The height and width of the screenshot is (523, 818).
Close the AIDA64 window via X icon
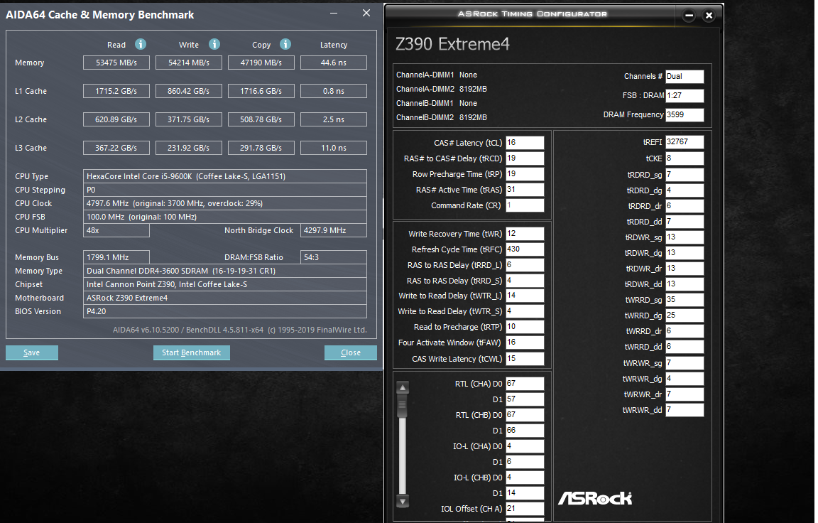click(x=366, y=13)
